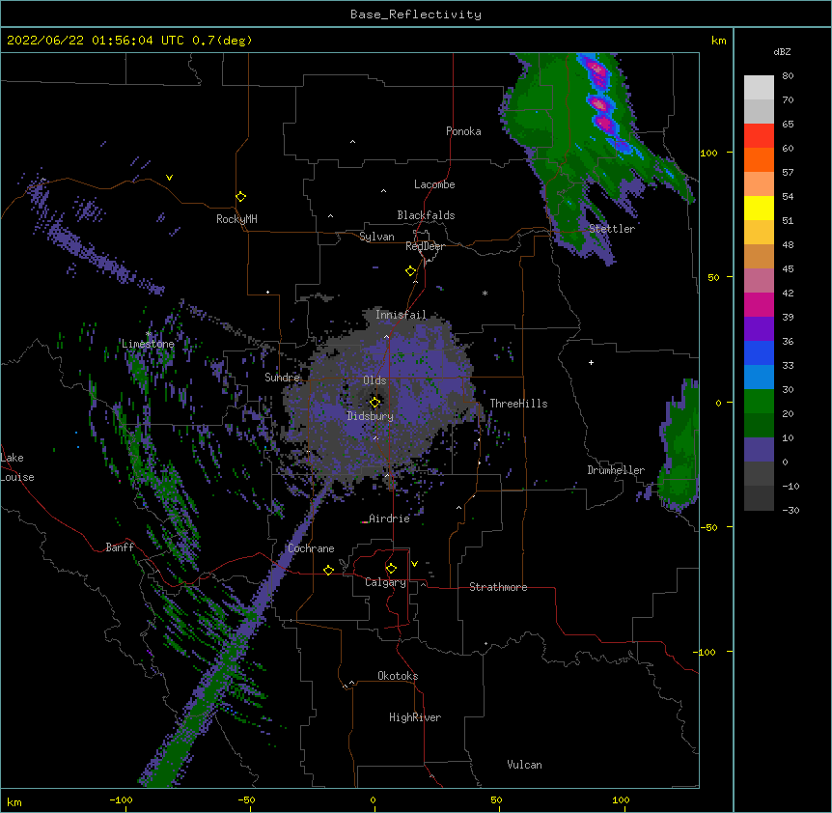Image resolution: width=832 pixels, height=813 pixels.
Task: Click the Ponoka city label
Action: (463, 131)
